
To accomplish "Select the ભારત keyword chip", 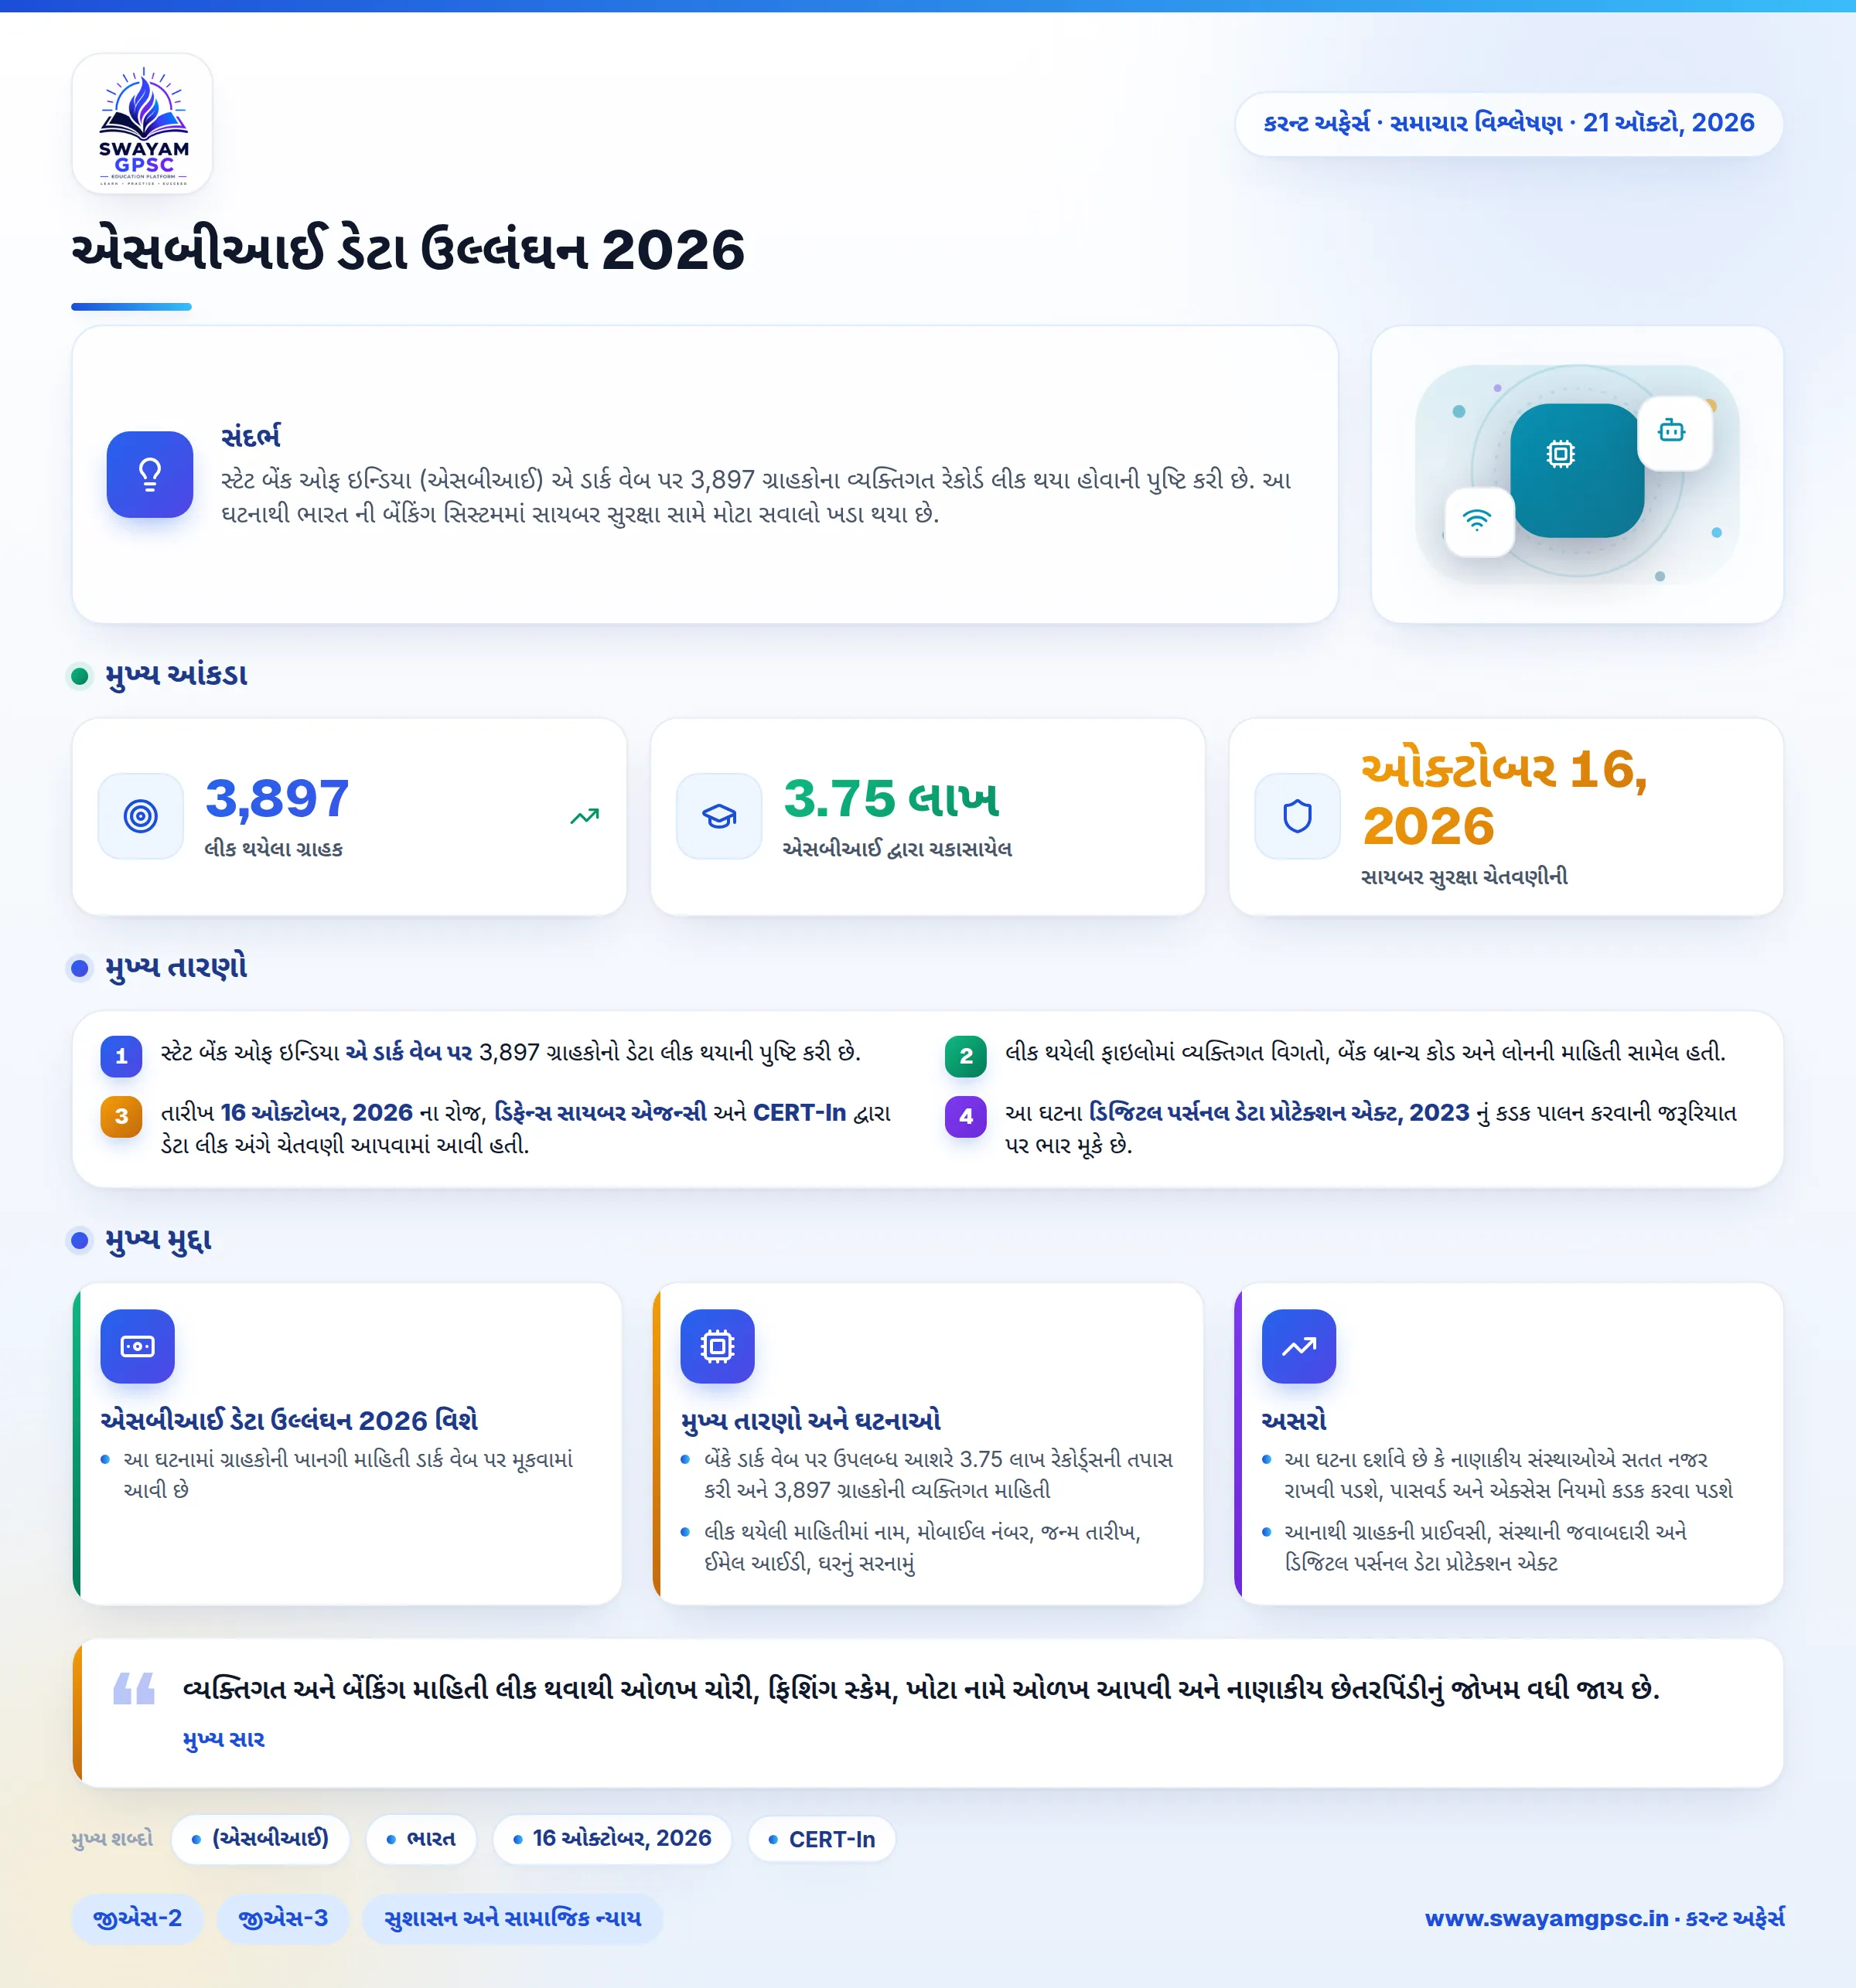I will pos(421,1839).
